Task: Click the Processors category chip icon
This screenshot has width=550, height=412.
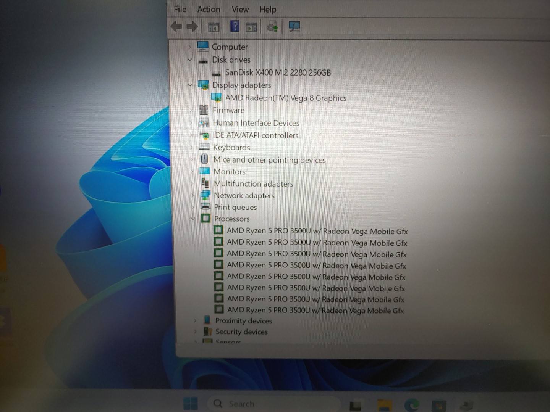Action: [205, 218]
